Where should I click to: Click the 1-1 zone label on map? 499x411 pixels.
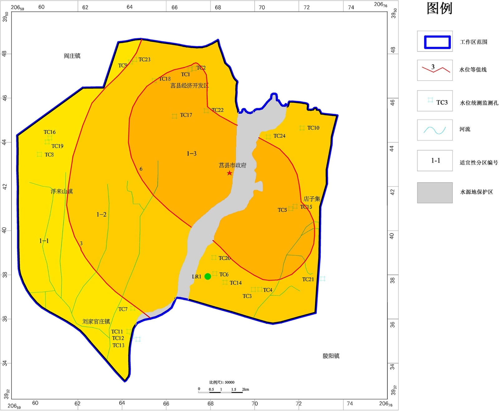coord(44,241)
